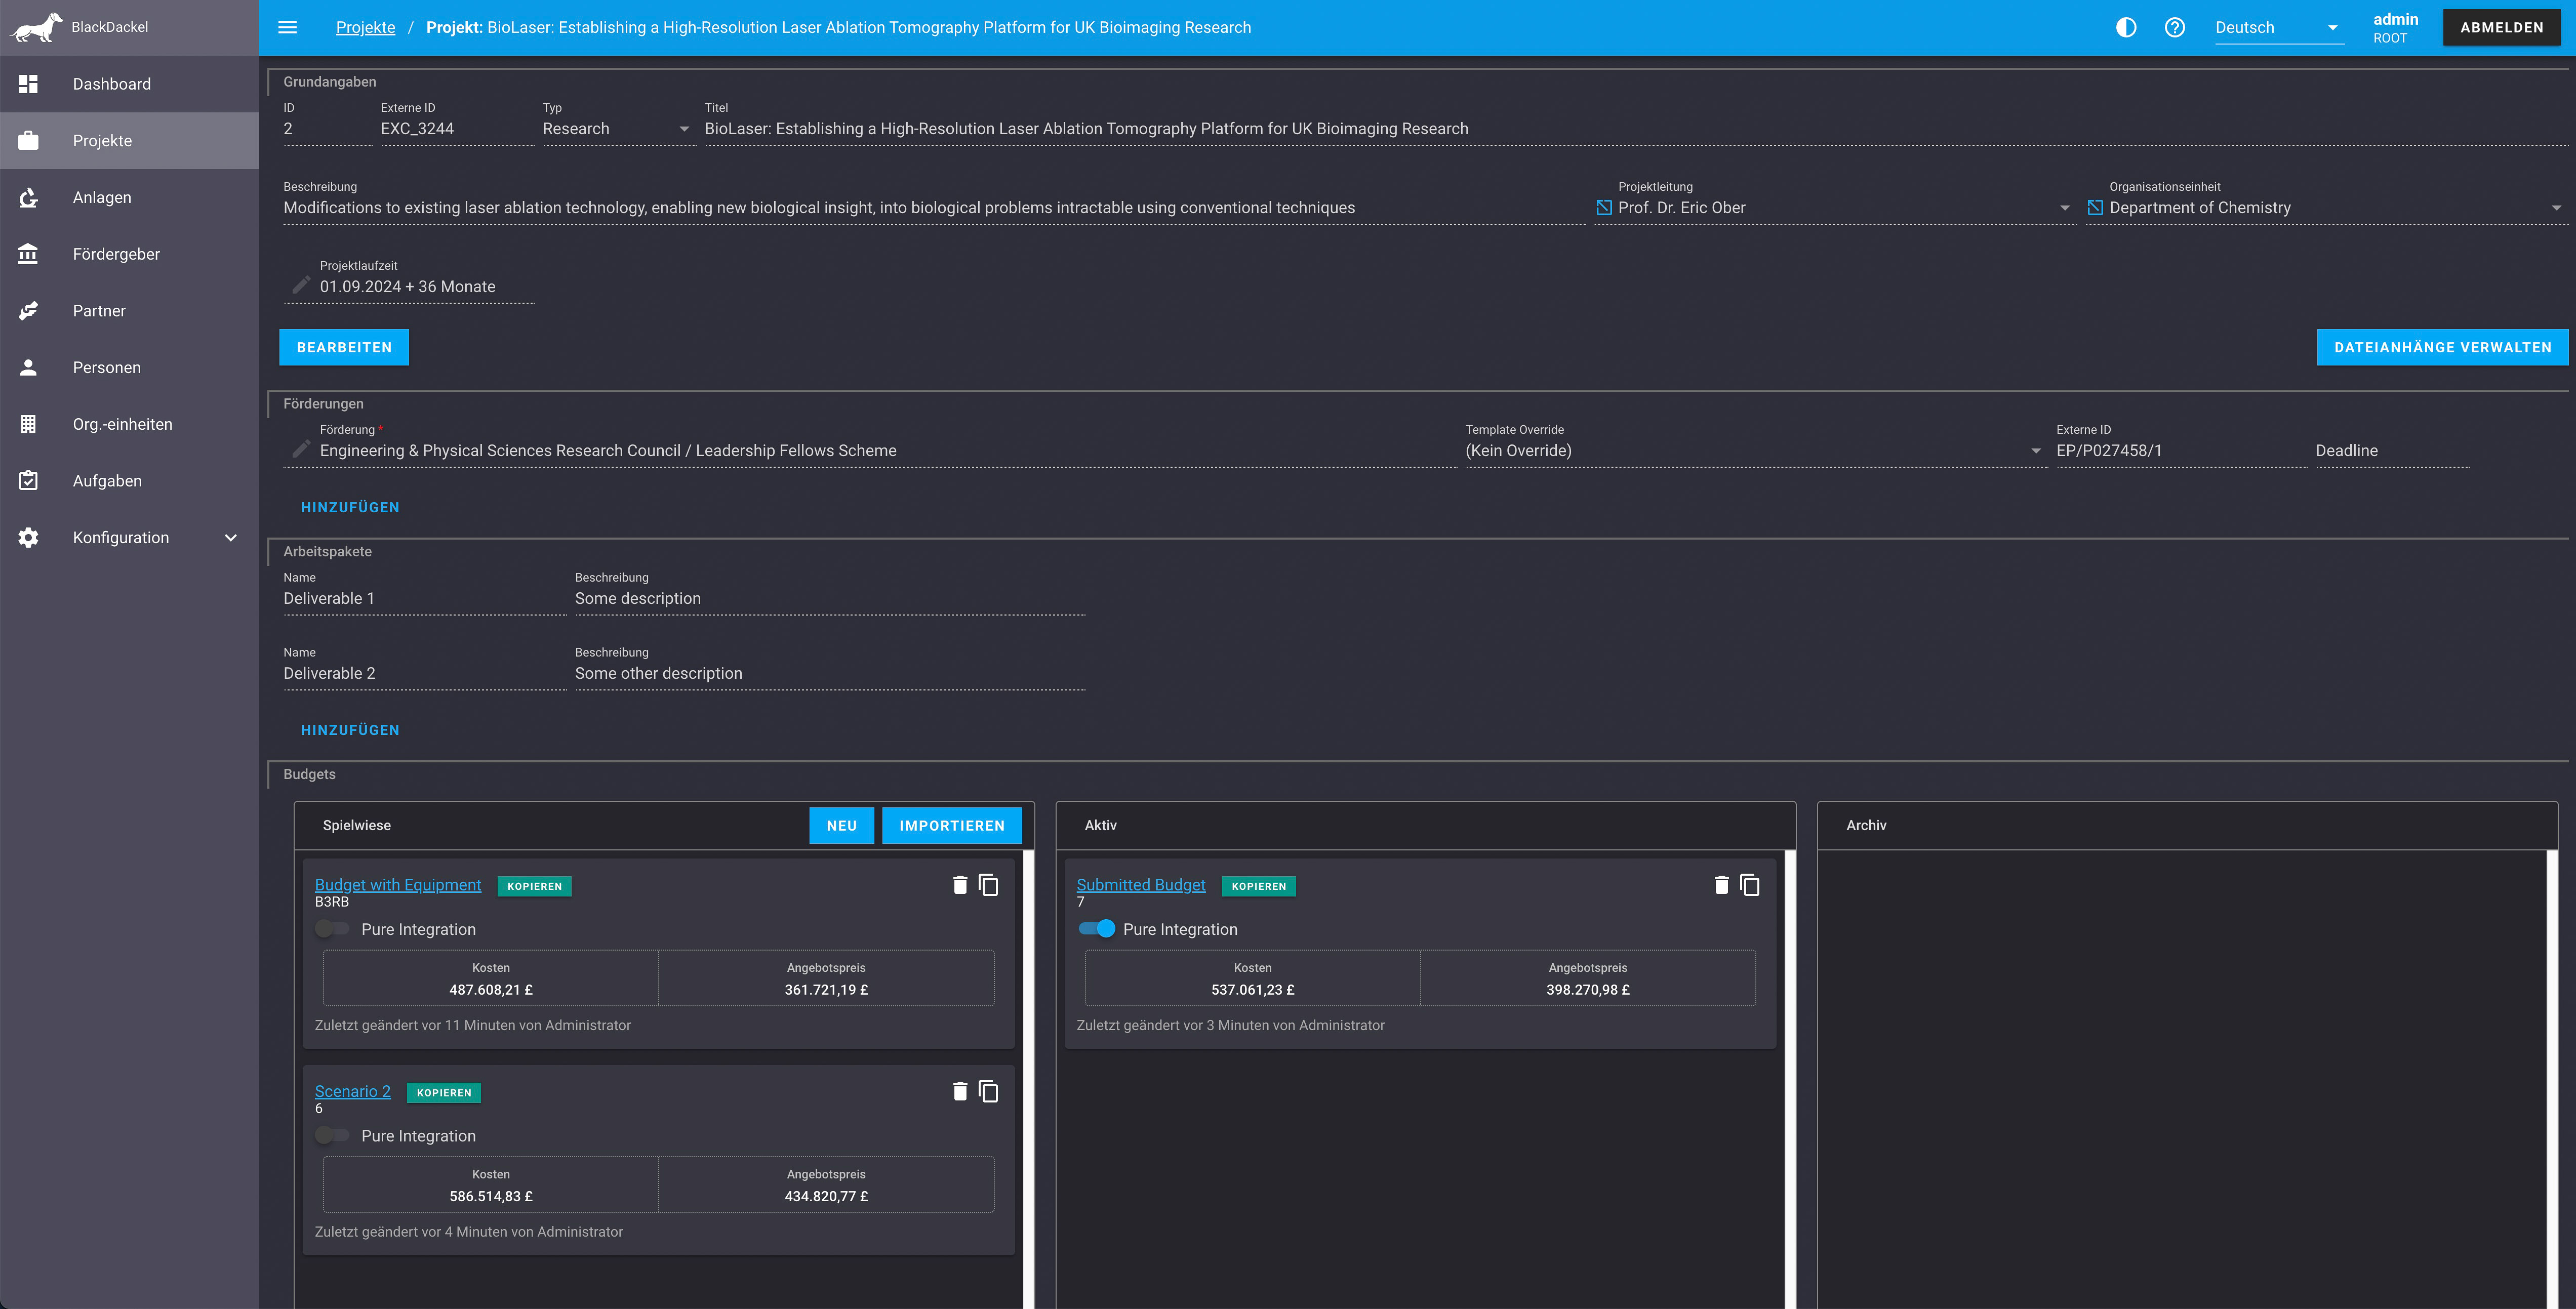Click the Some other description field

[x=829, y=673]
